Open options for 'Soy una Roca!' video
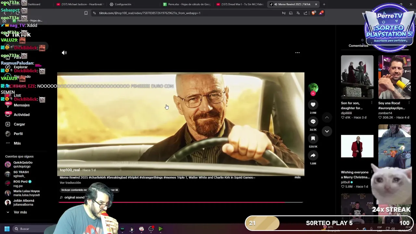 pos(409,103)
